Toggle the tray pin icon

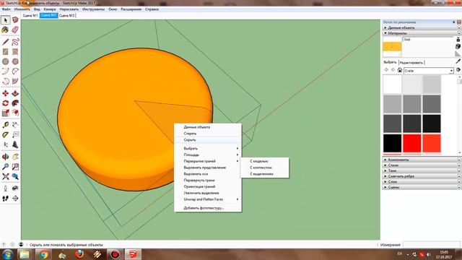point(454,22)
